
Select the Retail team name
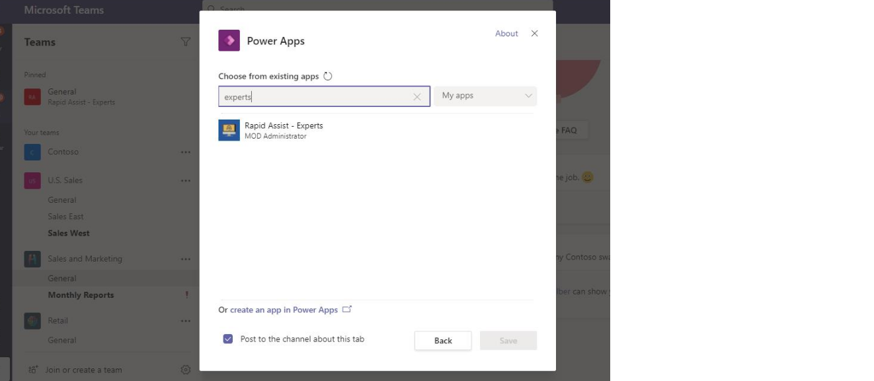coord(58,321)
